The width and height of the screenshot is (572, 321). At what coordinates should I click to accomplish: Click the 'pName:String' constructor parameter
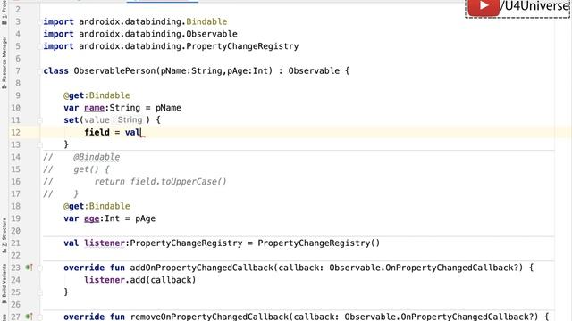tap(191, 71)
